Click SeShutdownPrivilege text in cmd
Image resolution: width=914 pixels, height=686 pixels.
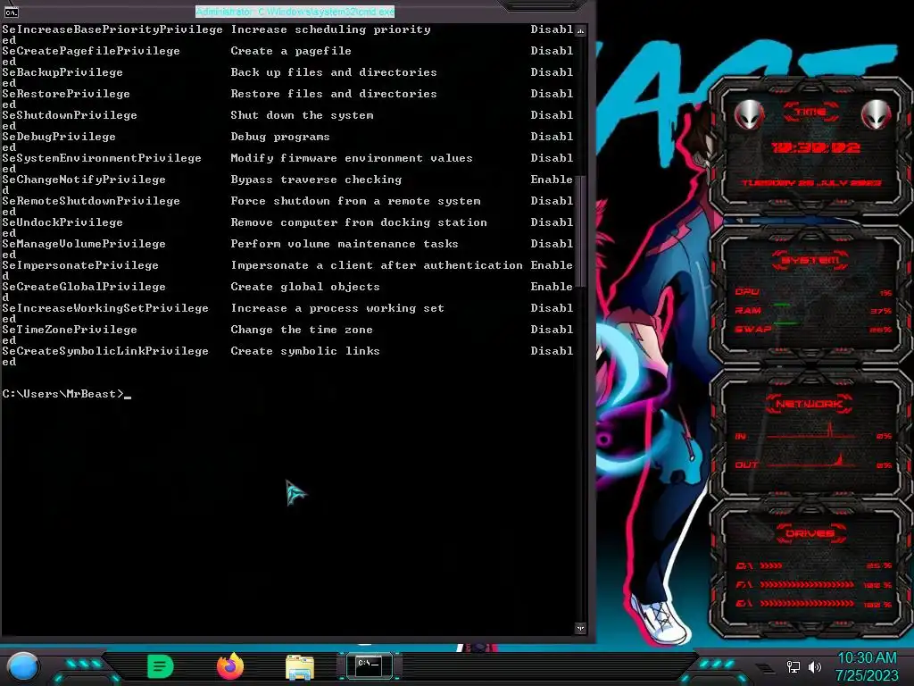pos(70,115)
